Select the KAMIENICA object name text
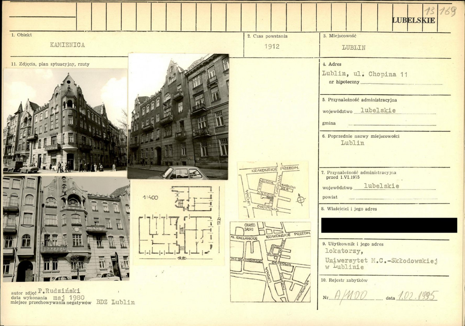This screenshot has width=465, height=326. pyautogui.click(x=67, y=45)
